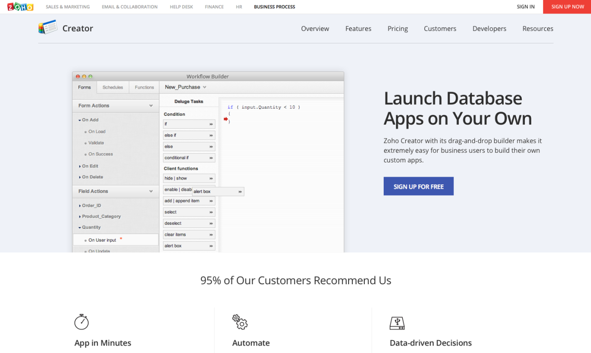The image size is (591, 353).
Task: Click the Zoho logo
Action: (20, 6)
